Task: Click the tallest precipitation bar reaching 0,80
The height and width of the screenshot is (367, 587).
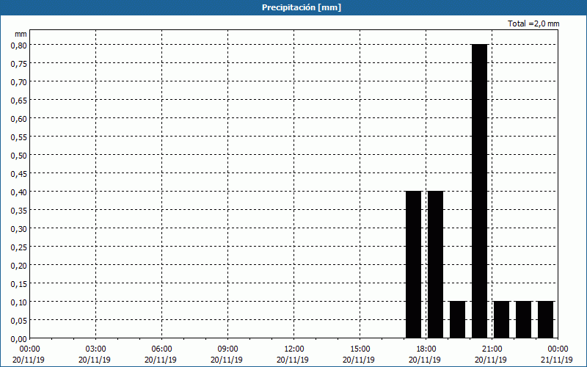Action: pyautogui.click(x=480, y=191)
